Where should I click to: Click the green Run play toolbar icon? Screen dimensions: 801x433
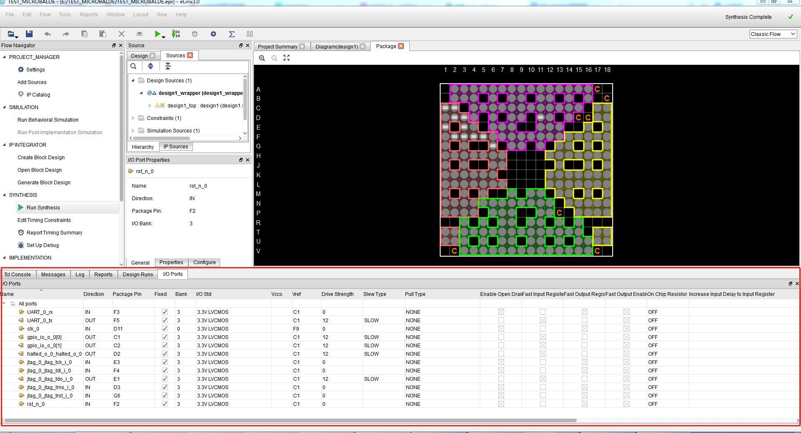coord(157,34)
